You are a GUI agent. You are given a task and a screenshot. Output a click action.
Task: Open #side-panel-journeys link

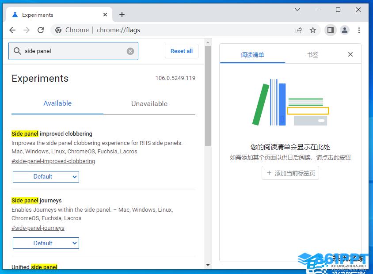click(x=38, y=228)
